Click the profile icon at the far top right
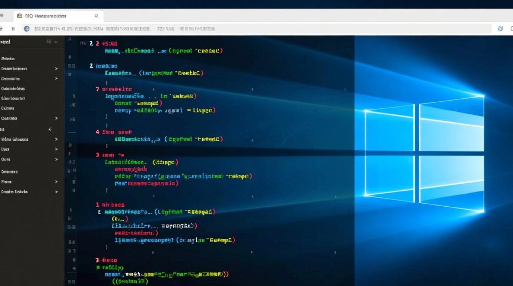 (511, 28)
